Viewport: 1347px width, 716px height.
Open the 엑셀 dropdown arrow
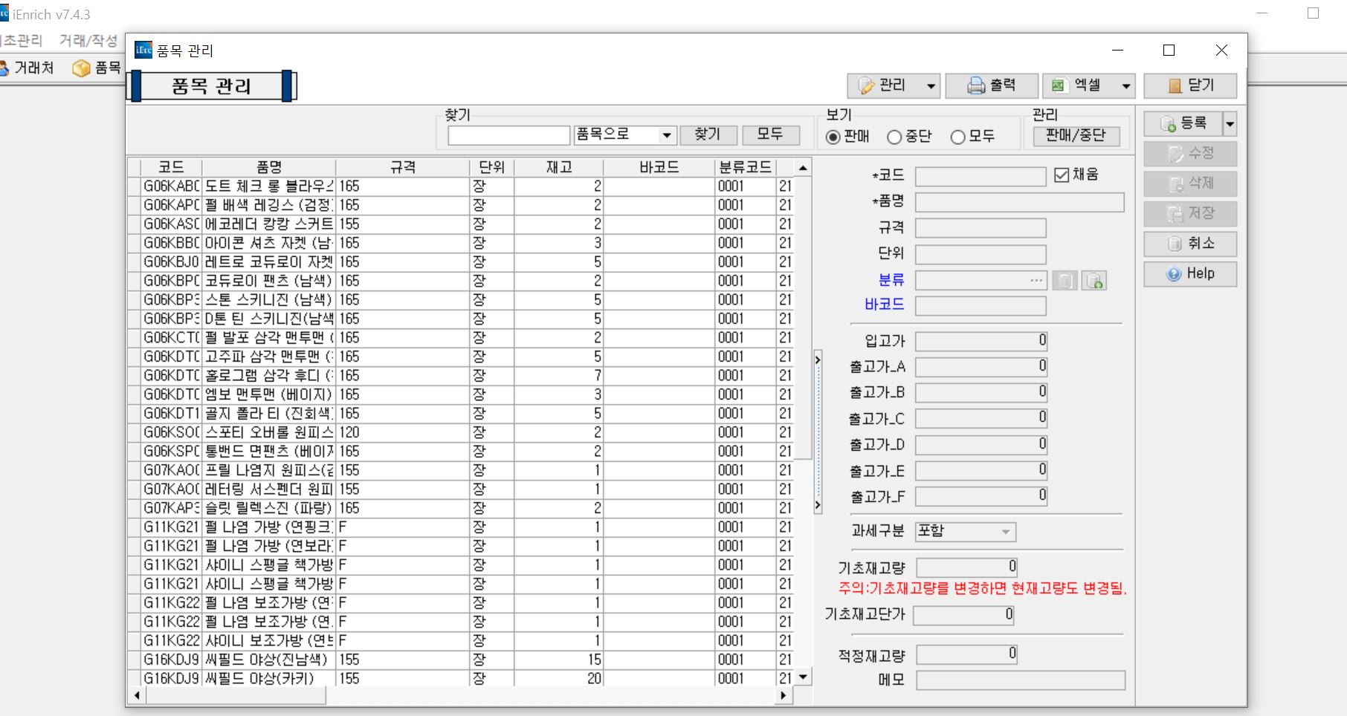pyautogui.click(x=1126, y=86)
